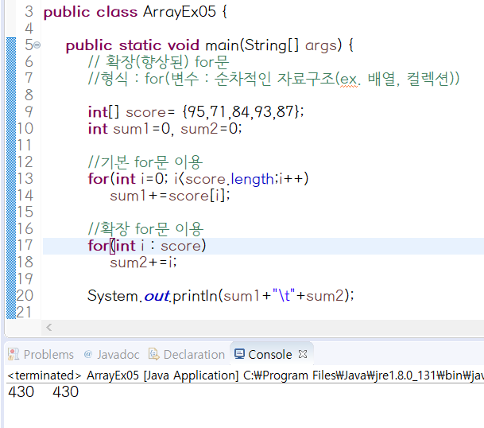Open the Problems tab
Screen dimensions: 484x428
pos(41,355)
